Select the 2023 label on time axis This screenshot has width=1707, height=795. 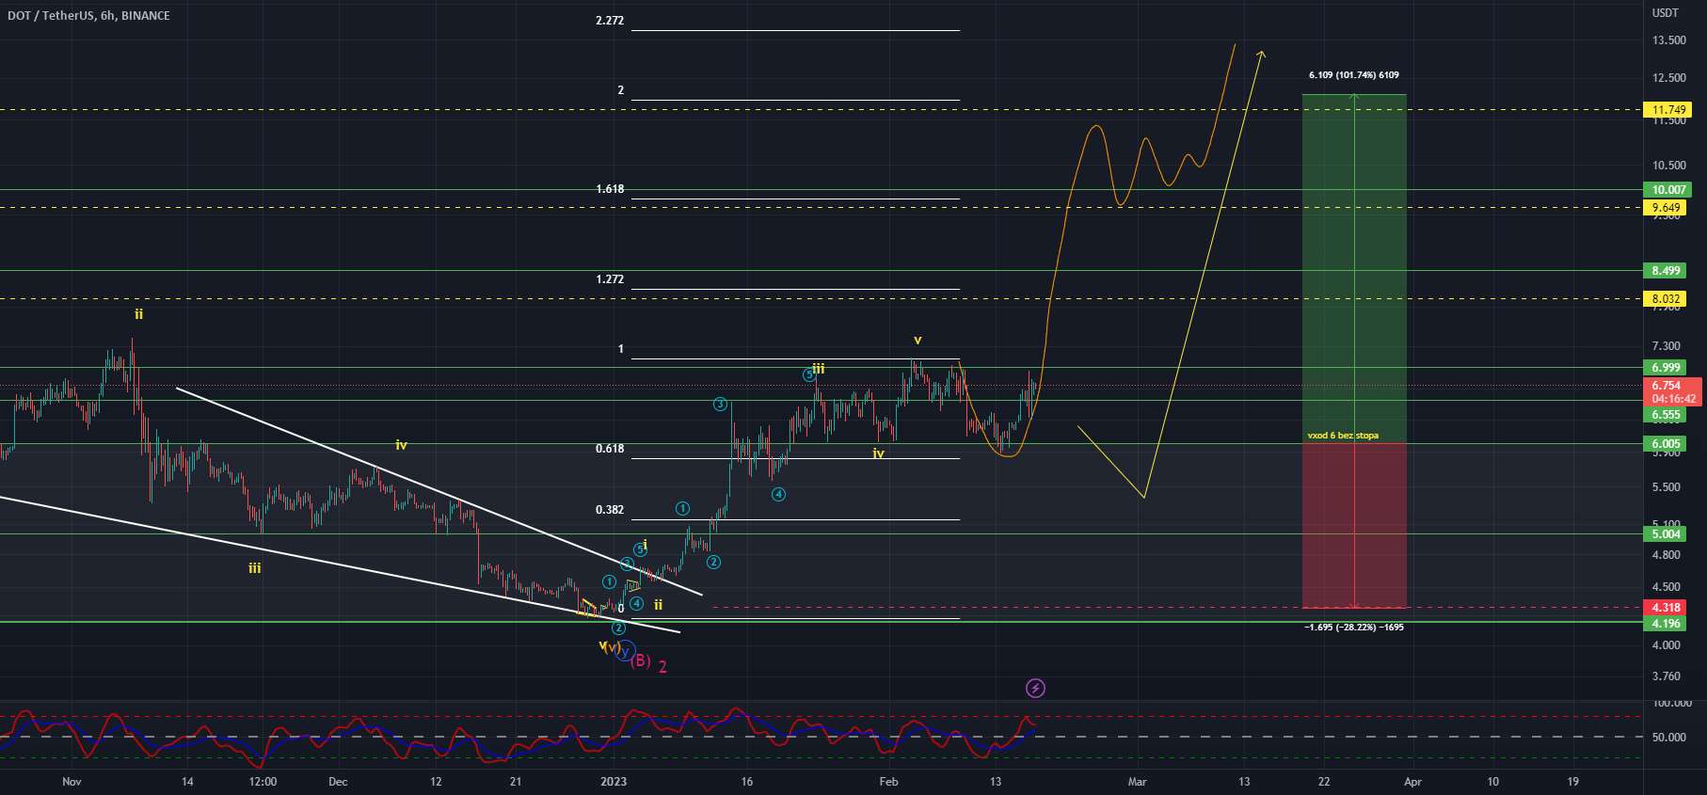pyautogui.click(x=613, y=782)
